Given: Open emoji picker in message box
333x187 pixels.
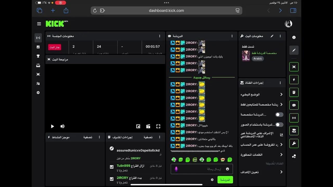Looking at the screenshot, I should (x=227, y=169).
